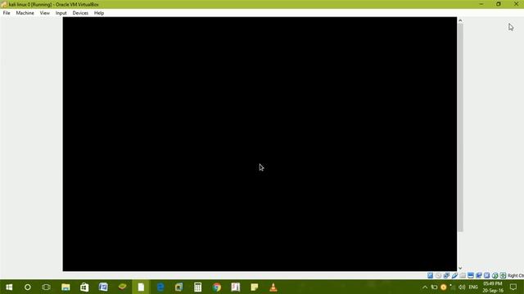
Task: Launch VLC media player from taskbar
Action: tap(273, 287)
